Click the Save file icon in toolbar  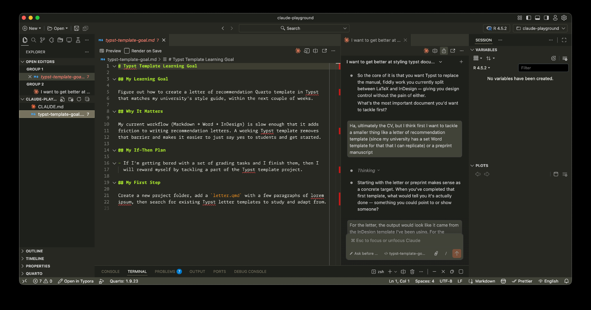77,28
